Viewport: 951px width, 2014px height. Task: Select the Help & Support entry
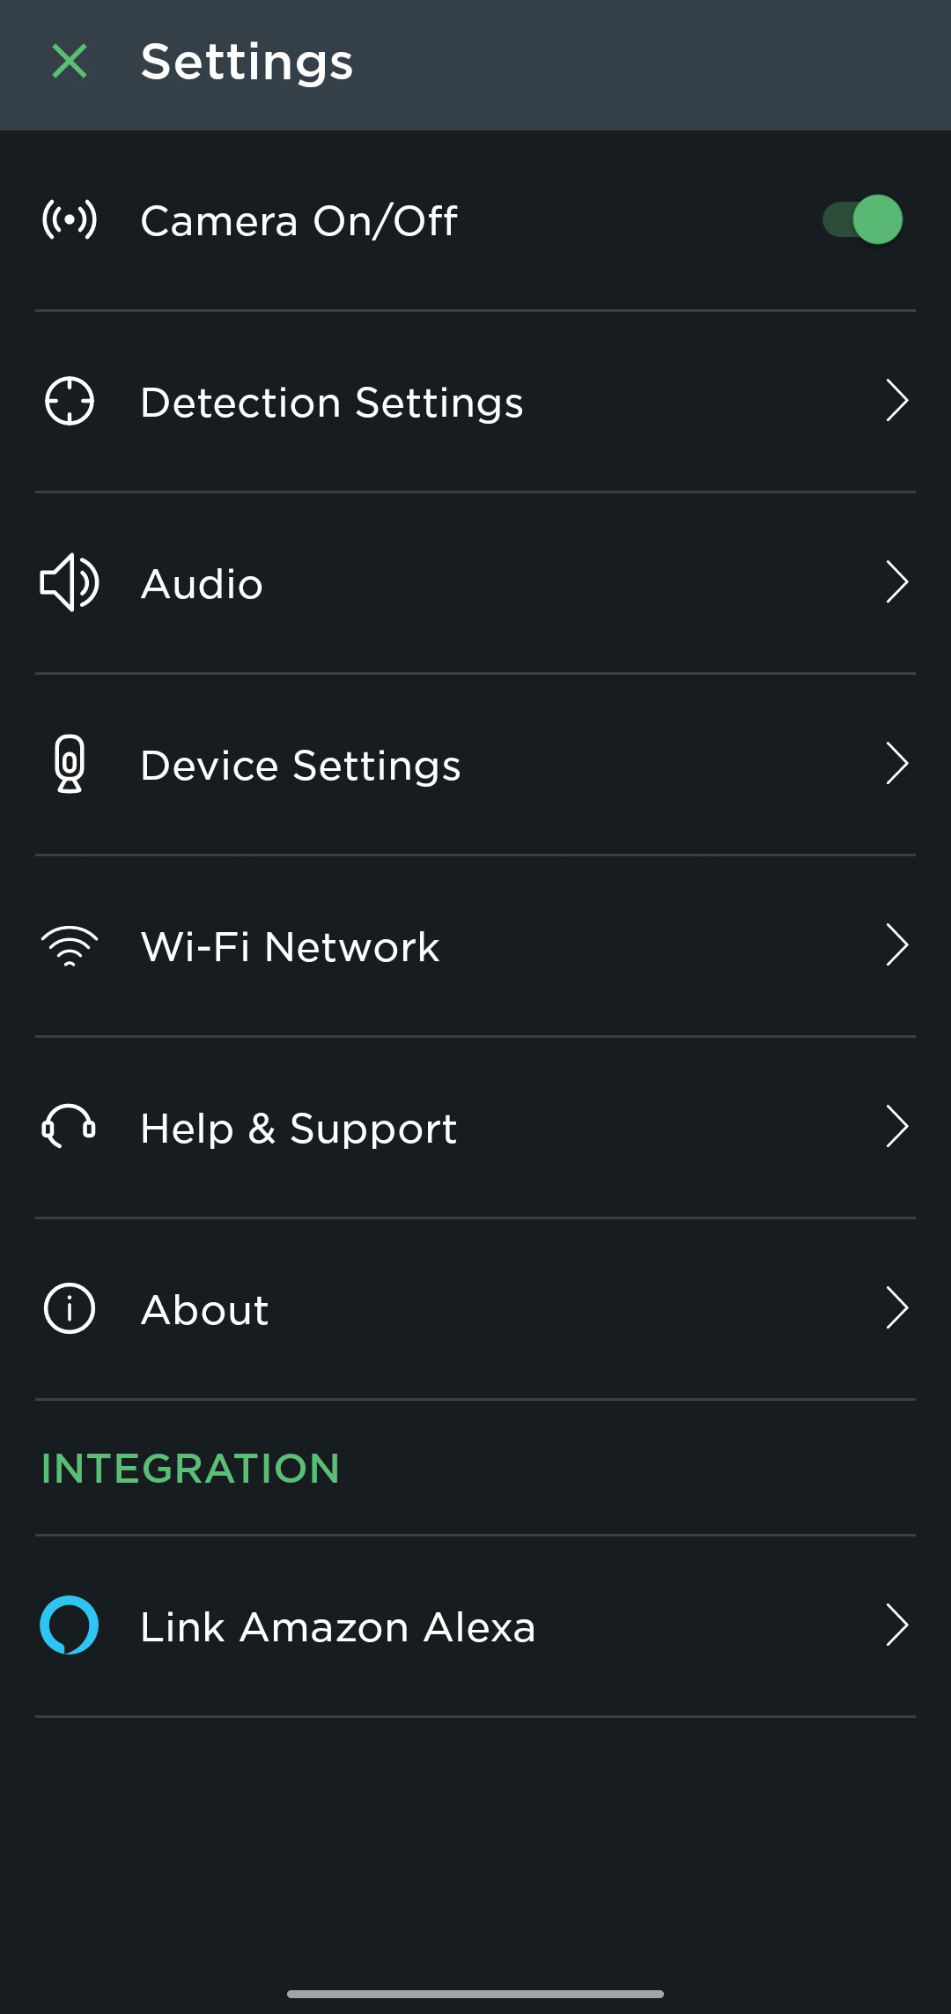click(299, 1129)
